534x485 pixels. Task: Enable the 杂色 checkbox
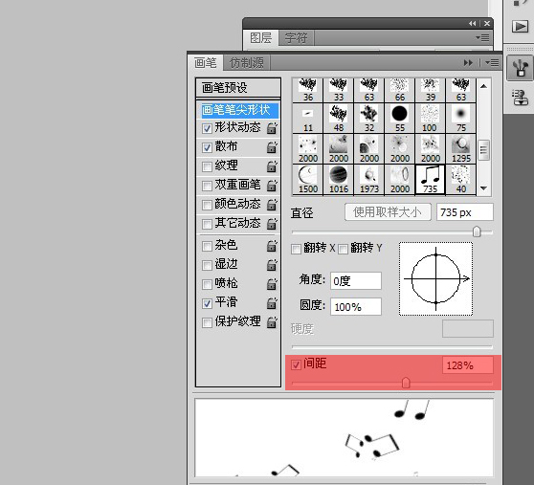click(207, 246)
